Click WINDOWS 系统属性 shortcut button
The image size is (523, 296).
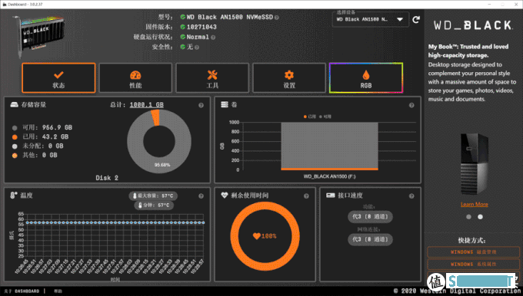tap(473, 265)
